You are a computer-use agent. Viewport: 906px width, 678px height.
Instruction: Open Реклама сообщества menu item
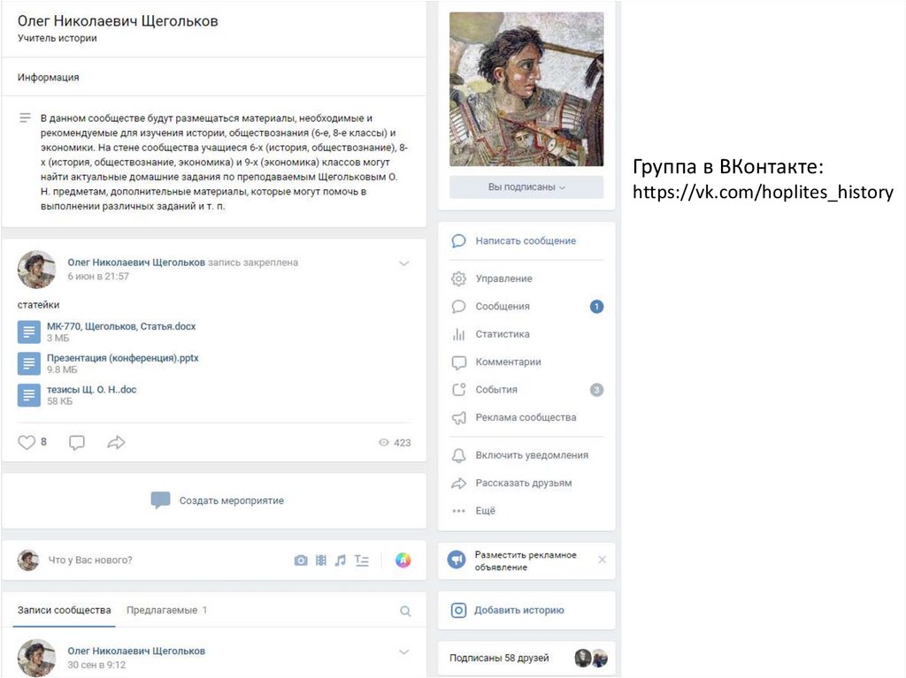[x=526, y=417]
